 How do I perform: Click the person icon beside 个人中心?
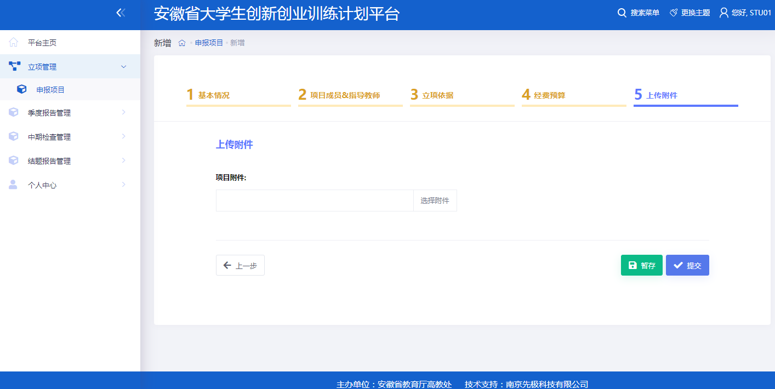tap(14, 185)
